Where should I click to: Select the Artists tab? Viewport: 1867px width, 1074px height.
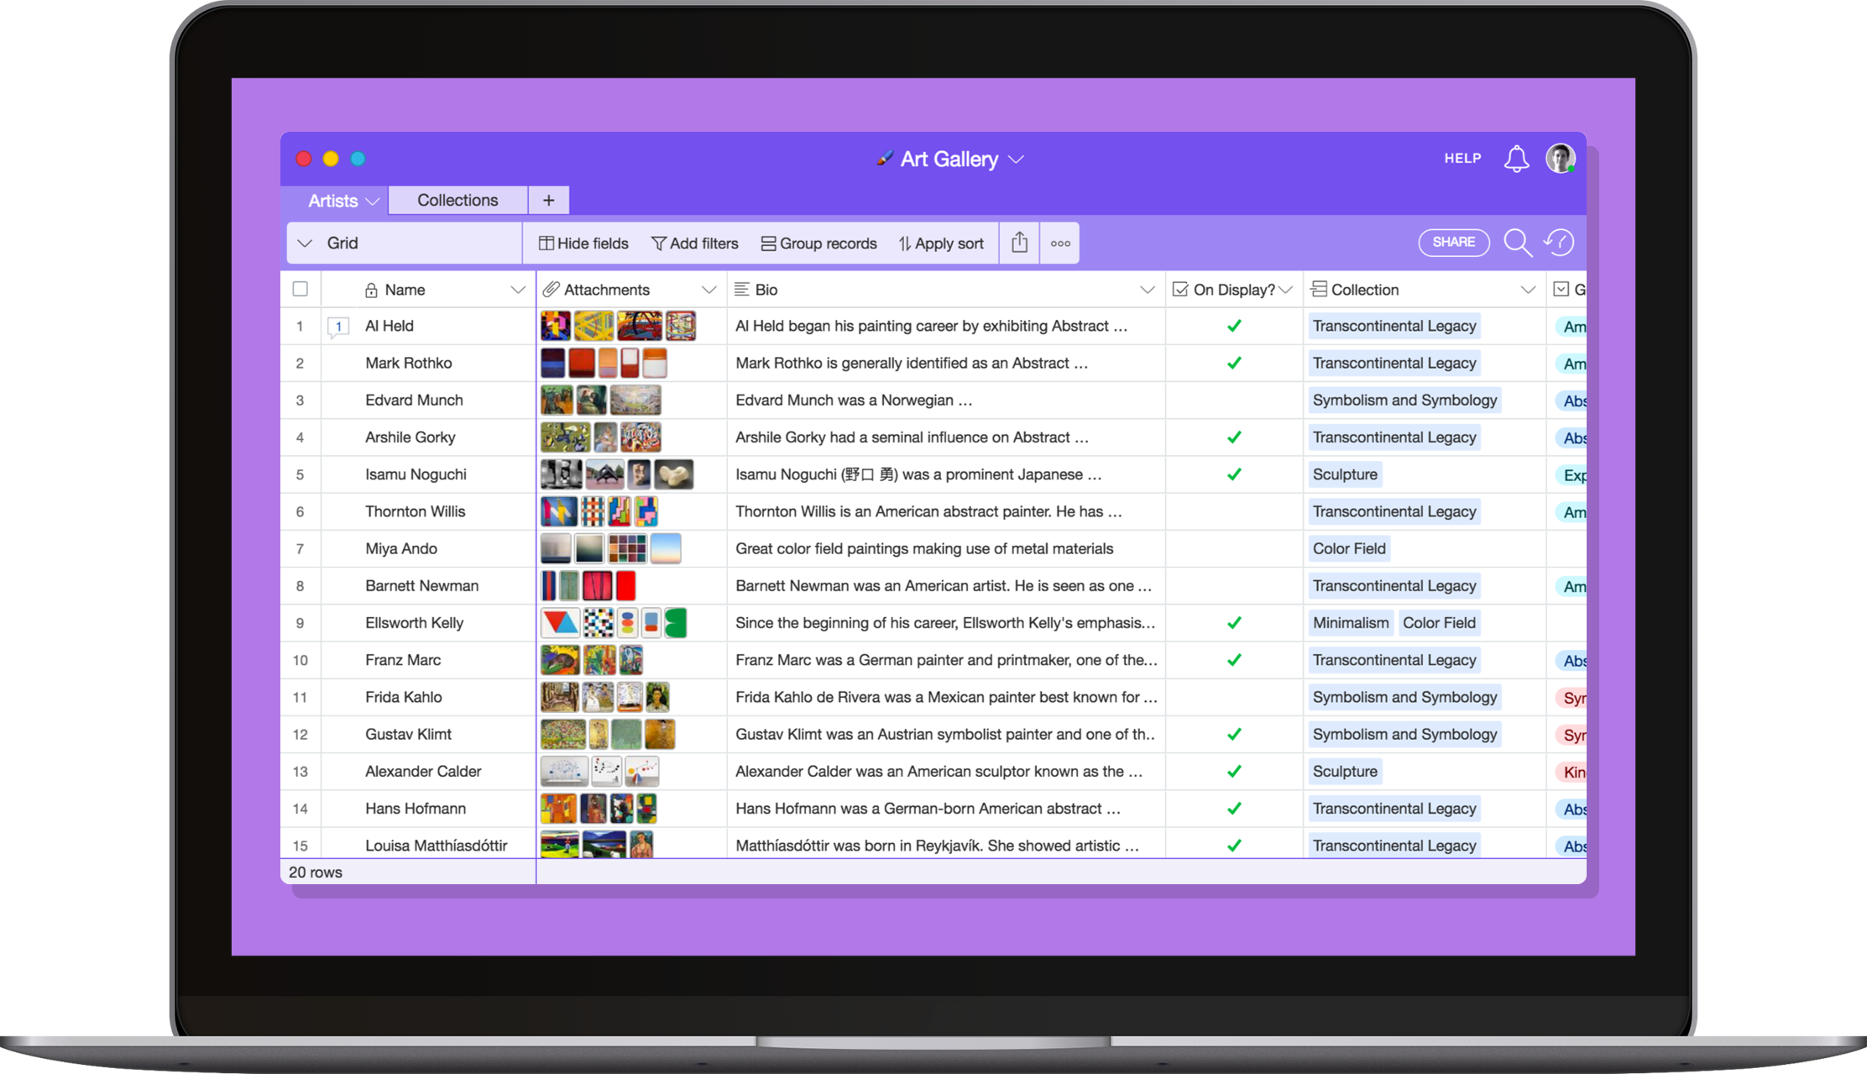click(x=333, y=201)
